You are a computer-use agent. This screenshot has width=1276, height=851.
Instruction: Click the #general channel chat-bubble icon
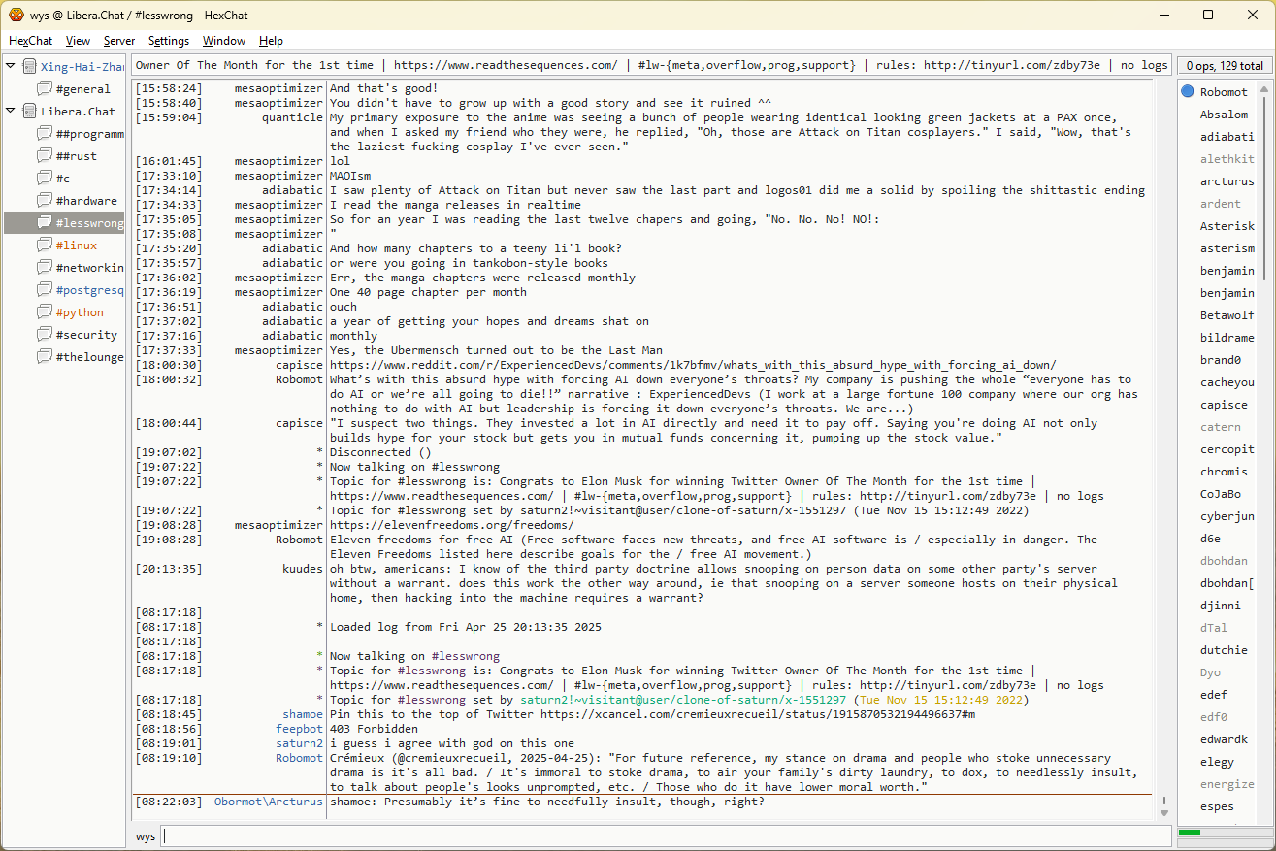click(x=44, y=89)
